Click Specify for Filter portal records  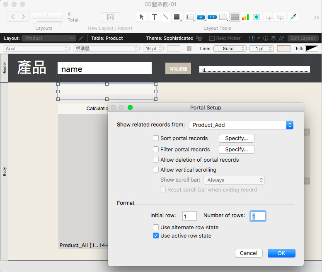[236, 149]
